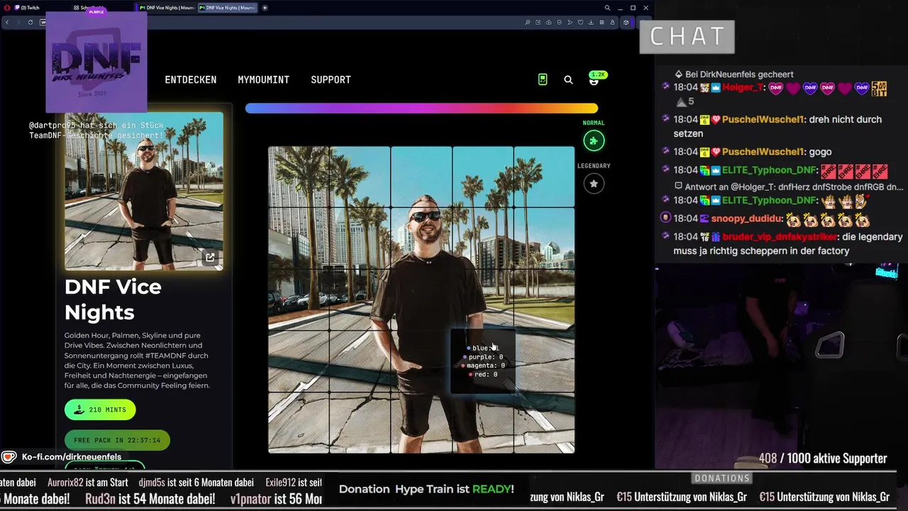Open the ENTDECKEN menu
This screenshot has width=908, height=511.
pyautogui.click(x=191, y=79)
